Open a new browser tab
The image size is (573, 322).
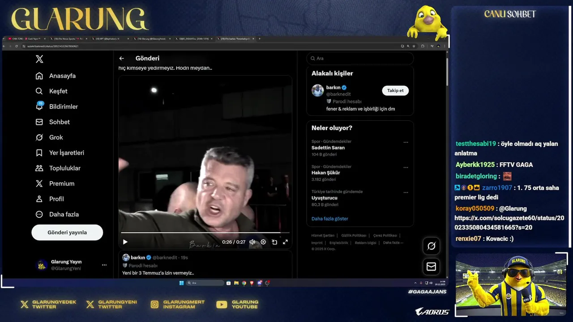(260, 39)
